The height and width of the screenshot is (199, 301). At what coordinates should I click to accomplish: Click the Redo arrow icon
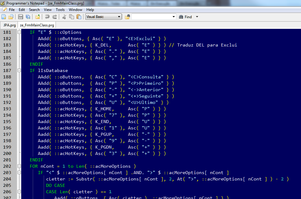point(55,17)
